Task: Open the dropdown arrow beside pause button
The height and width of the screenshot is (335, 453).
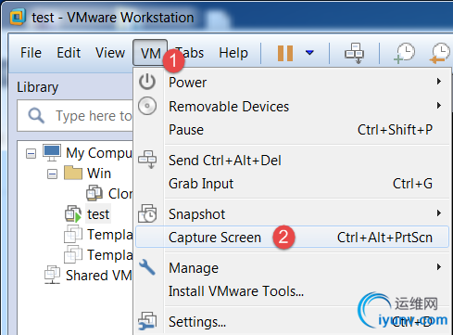Action: coord(309,53)
